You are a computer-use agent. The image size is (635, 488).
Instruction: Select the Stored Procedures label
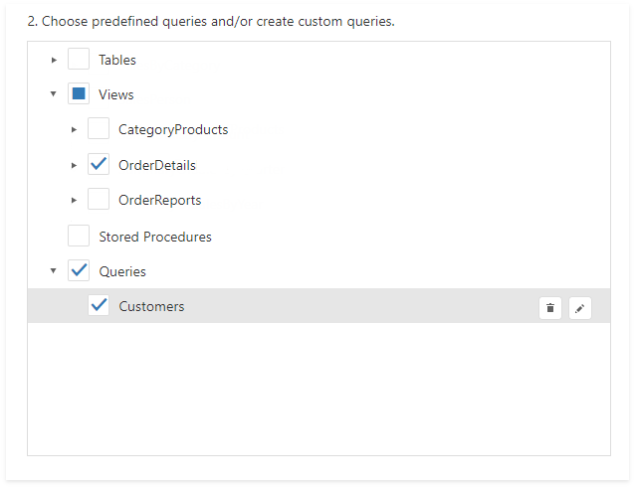coord(154,237)
